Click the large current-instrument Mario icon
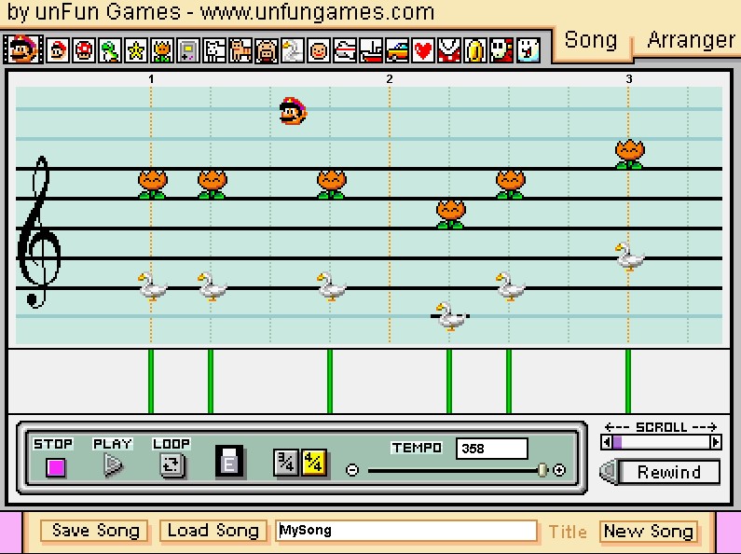The height and width of the screenshot is (554, 741). click(23, 48)
